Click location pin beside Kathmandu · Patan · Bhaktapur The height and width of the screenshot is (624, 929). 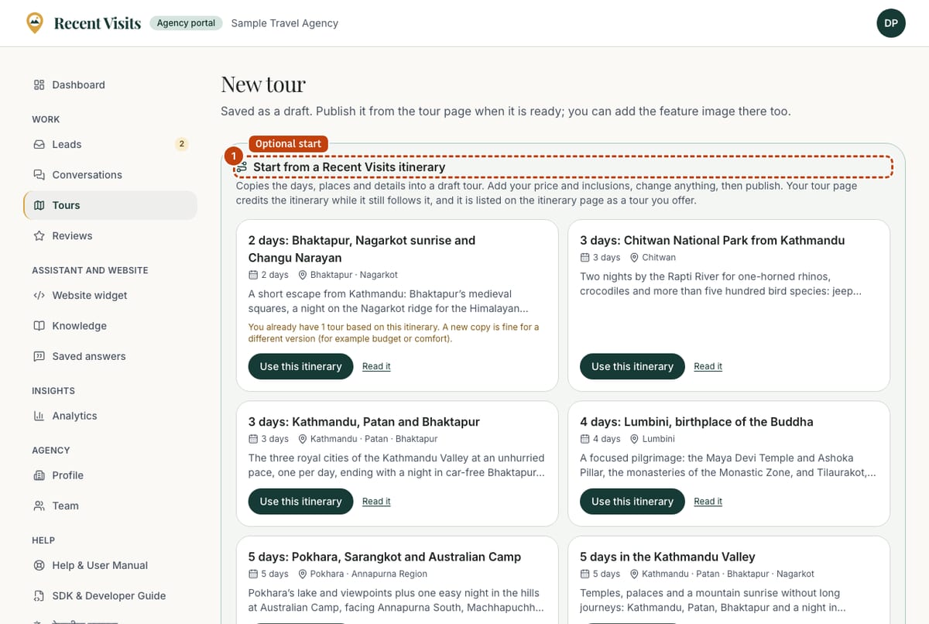point(303,439)
